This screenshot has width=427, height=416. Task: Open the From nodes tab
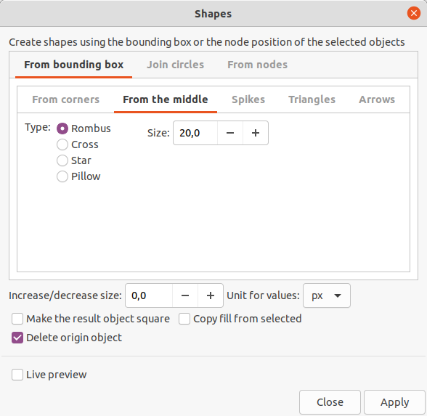click(257, 65)
